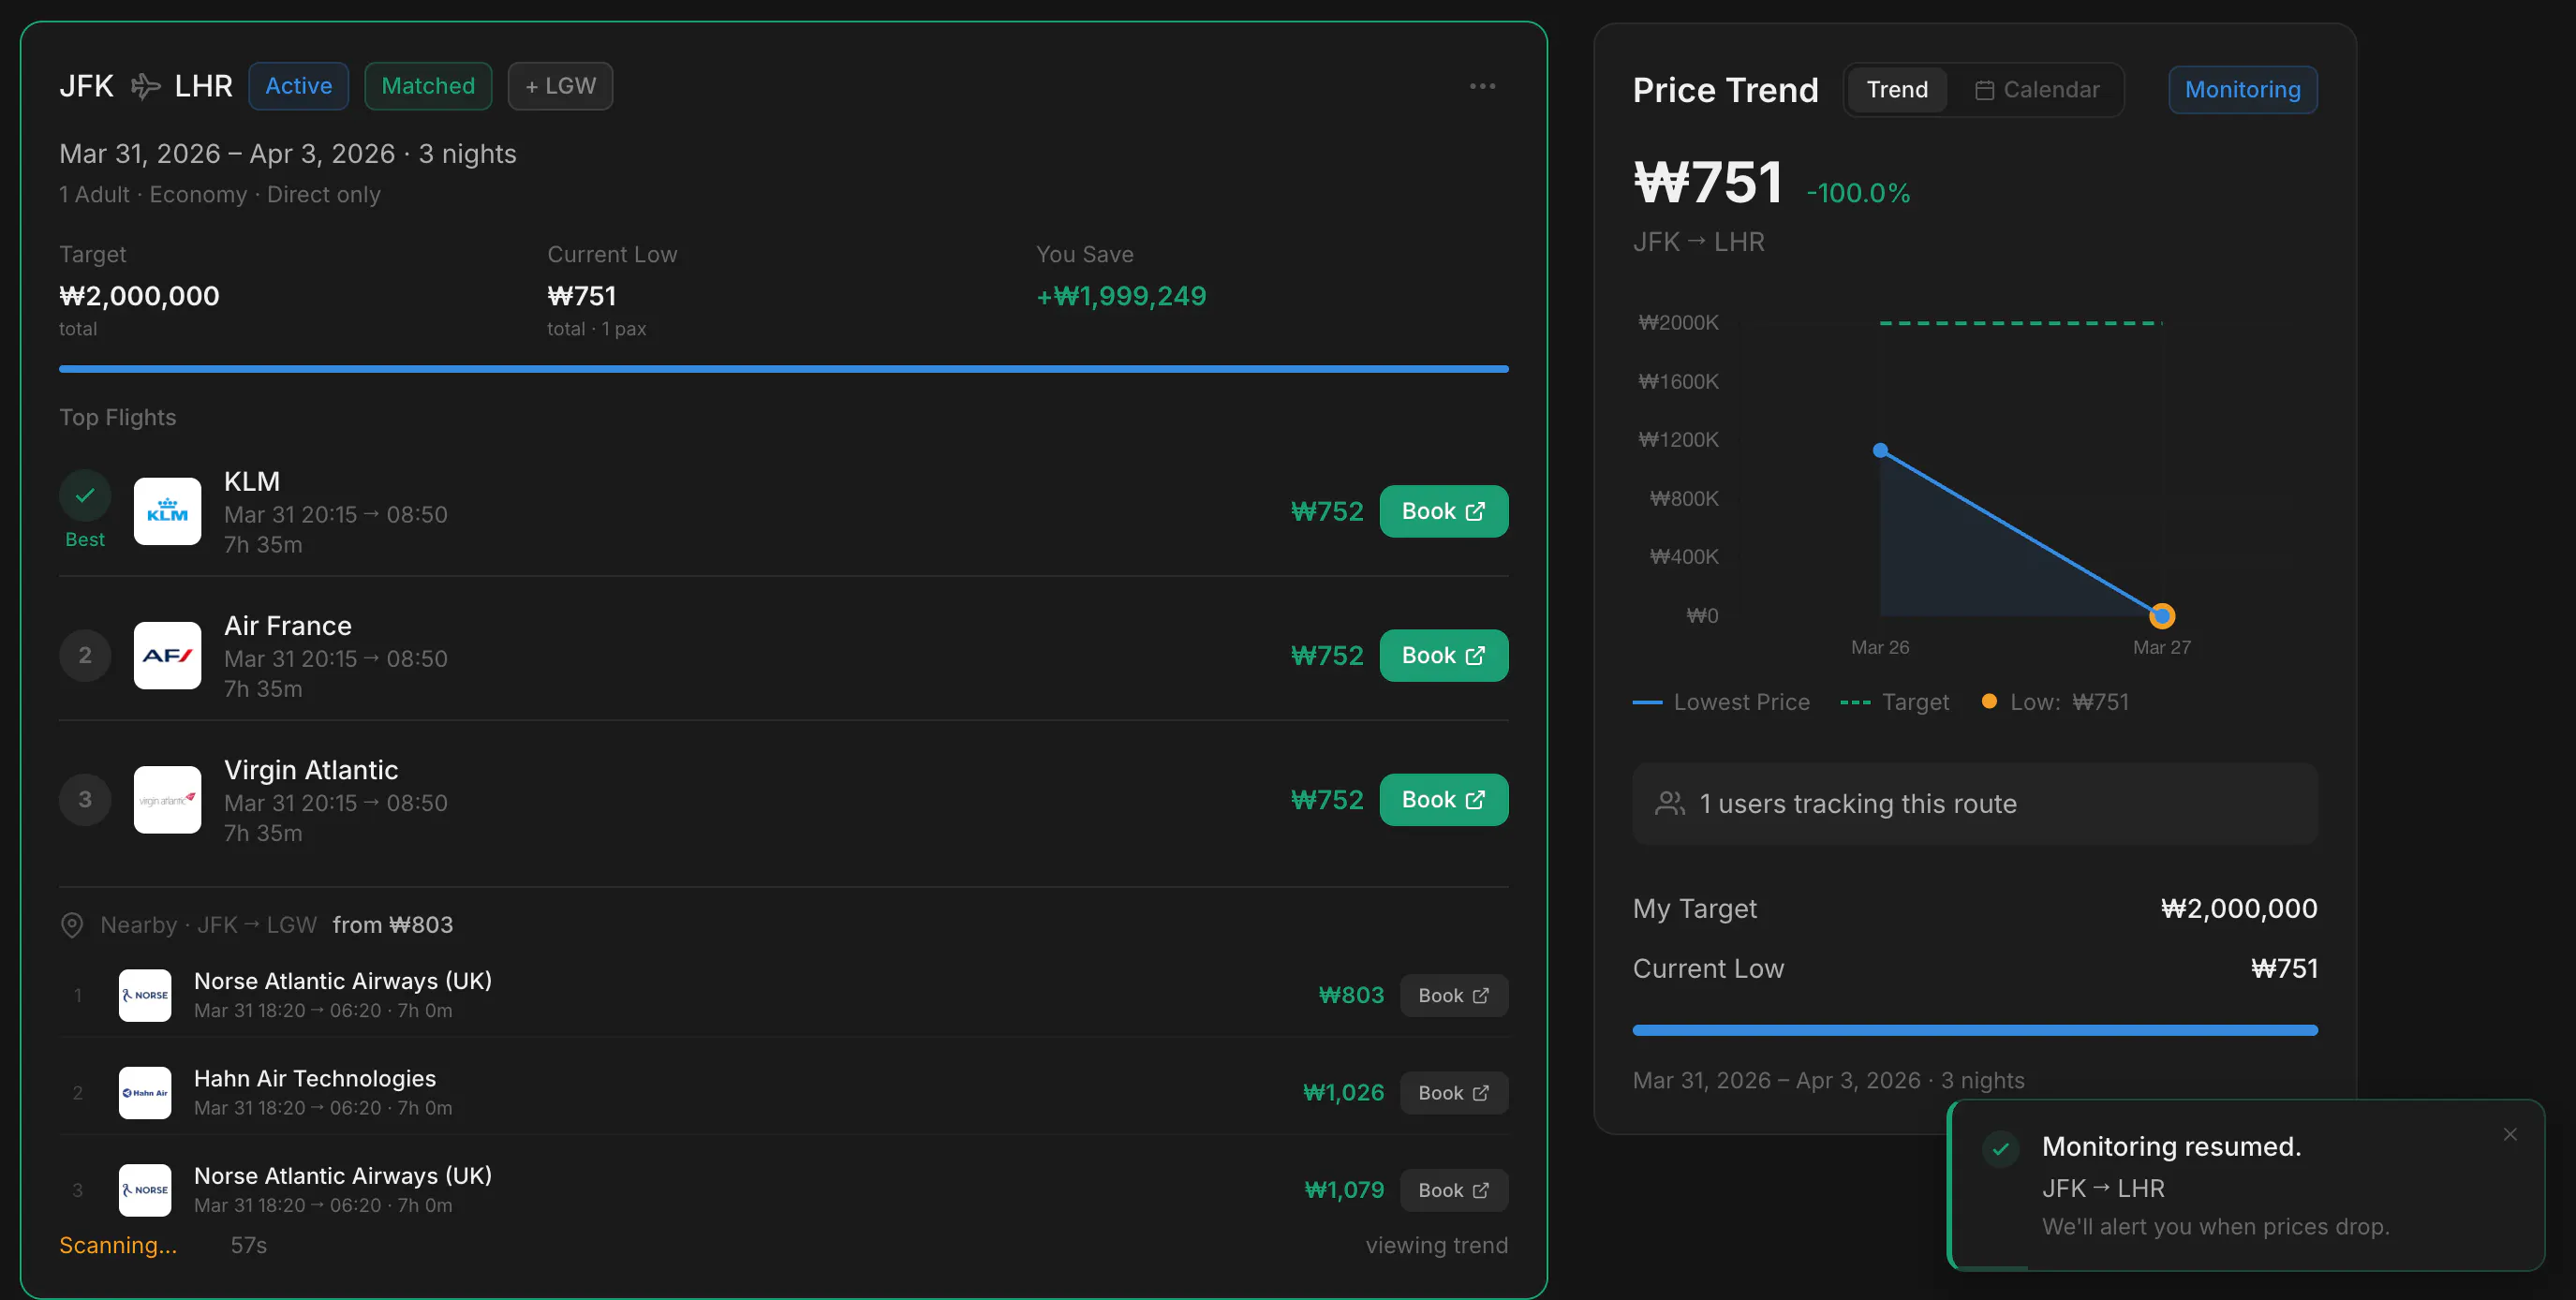Viewport: 2576px width, 1300px height.
Task: Click the Norse logo on the ₩803 flight
Action: pos(145,995)
